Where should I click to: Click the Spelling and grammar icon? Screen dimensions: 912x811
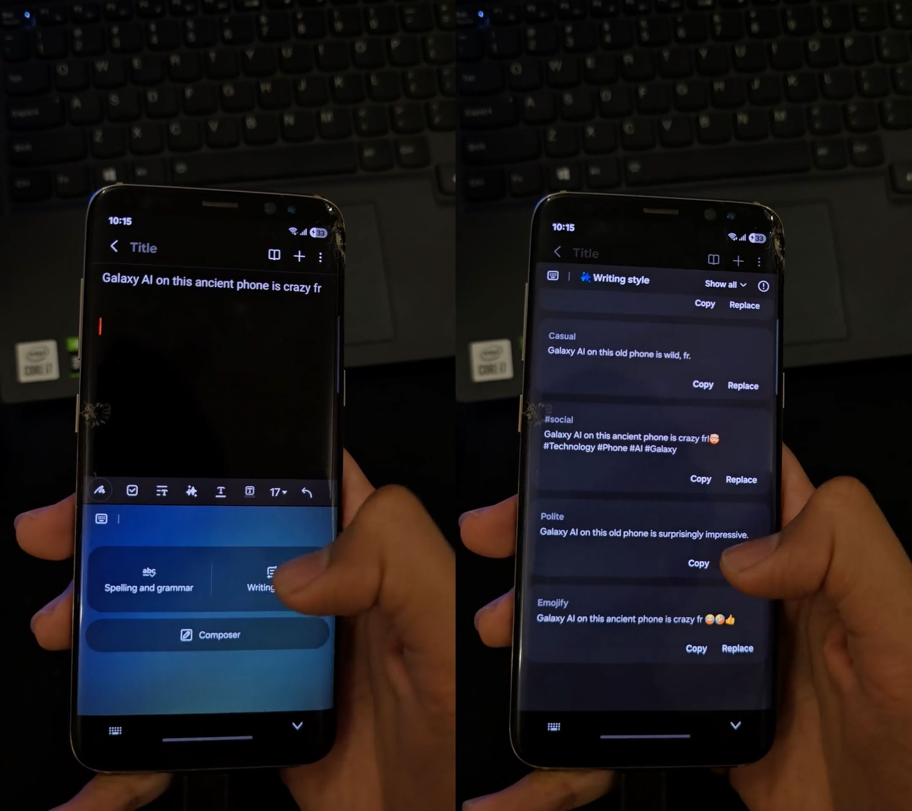click(x=150, y=572)
